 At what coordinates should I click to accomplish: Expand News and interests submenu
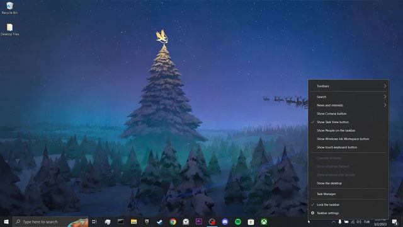click(348, 105)
